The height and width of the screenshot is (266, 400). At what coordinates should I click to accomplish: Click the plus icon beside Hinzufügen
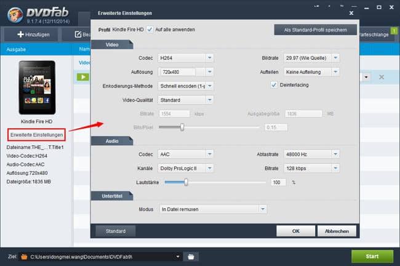tap(20, 34)
